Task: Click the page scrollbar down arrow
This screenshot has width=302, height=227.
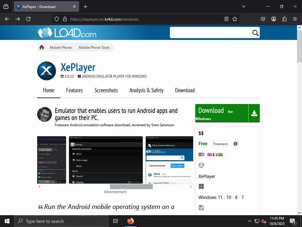Action: point(299,213)
